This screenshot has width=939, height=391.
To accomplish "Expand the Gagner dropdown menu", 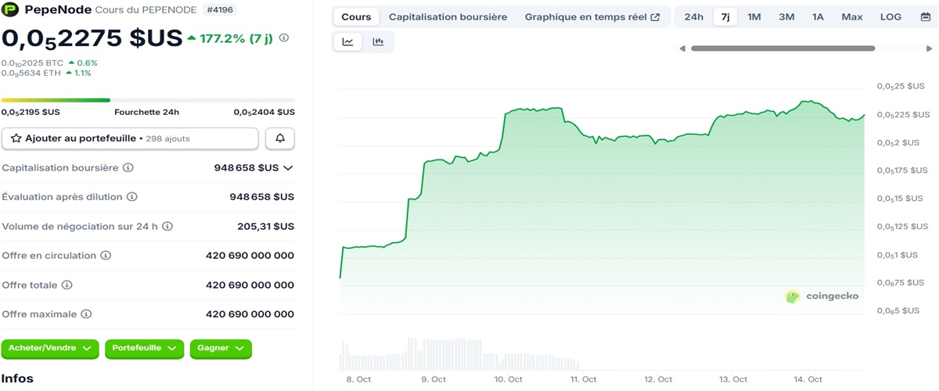I will click(221, 348).
